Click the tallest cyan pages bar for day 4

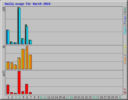[19, 26]
